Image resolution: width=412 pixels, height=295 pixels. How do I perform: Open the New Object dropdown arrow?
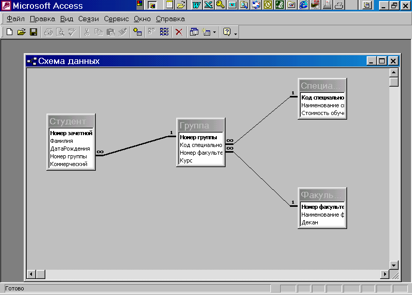point(214,32)
